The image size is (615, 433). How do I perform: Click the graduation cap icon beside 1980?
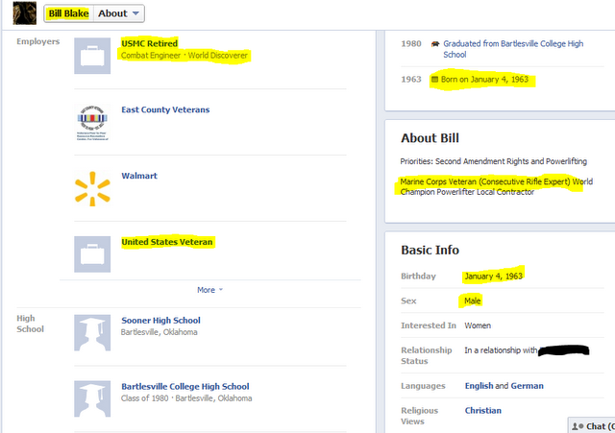tap(435, 43)
